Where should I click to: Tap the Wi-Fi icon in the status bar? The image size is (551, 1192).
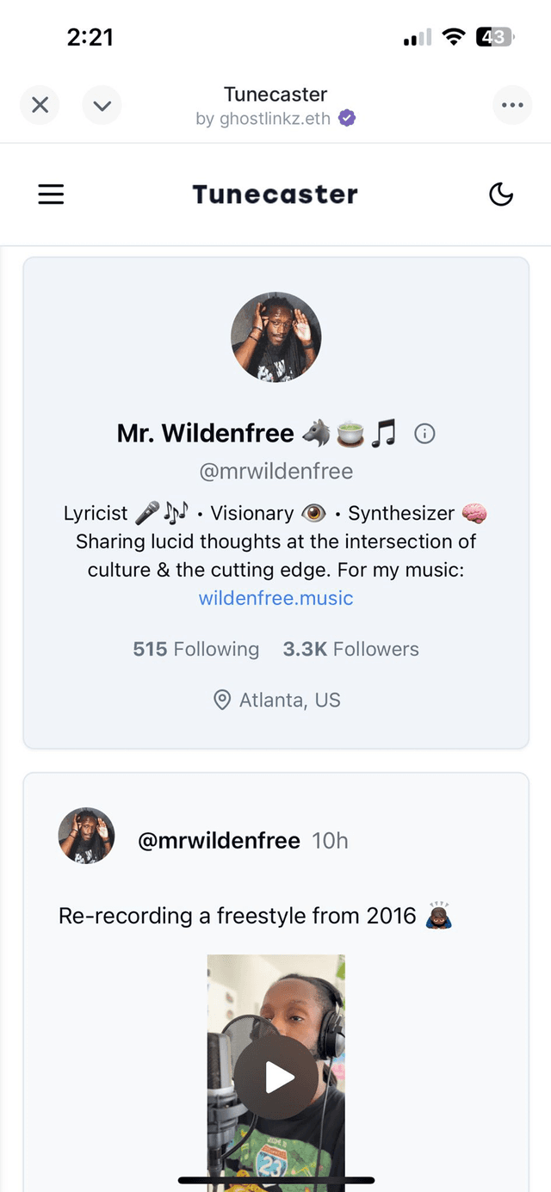453,37
